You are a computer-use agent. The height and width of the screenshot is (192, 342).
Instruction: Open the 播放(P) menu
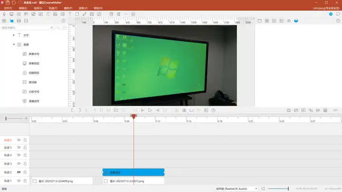(x=68, y=8)
